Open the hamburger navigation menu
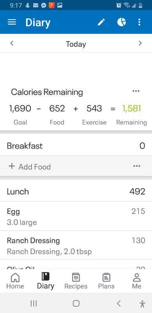Screen dimensions: 152x313 [x=12, y=22]
